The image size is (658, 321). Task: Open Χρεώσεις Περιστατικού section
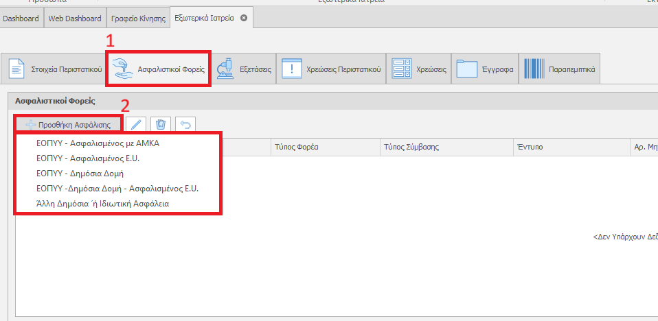pyautogui.click(x=331, y=69)
